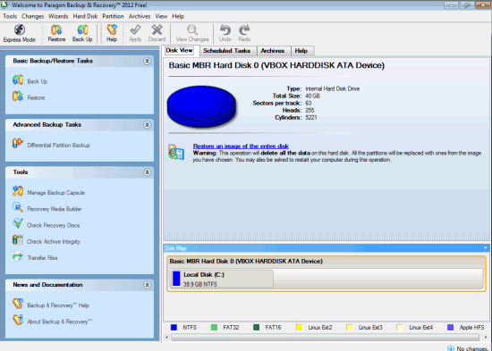The width and height of the screenshot is (492, 351).
Task: Switch to the Help tab
Action: click(x=301, y=51)
